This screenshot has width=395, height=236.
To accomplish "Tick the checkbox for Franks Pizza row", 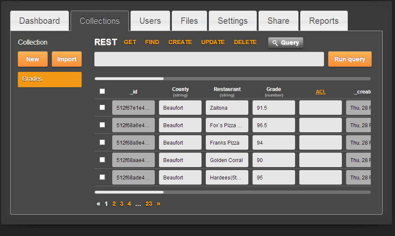I will click(102, 142).
